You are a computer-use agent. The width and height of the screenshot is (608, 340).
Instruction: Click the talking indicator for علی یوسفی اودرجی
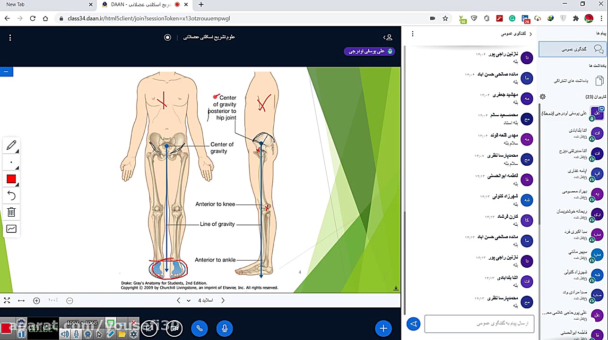[x=370, y=51]
